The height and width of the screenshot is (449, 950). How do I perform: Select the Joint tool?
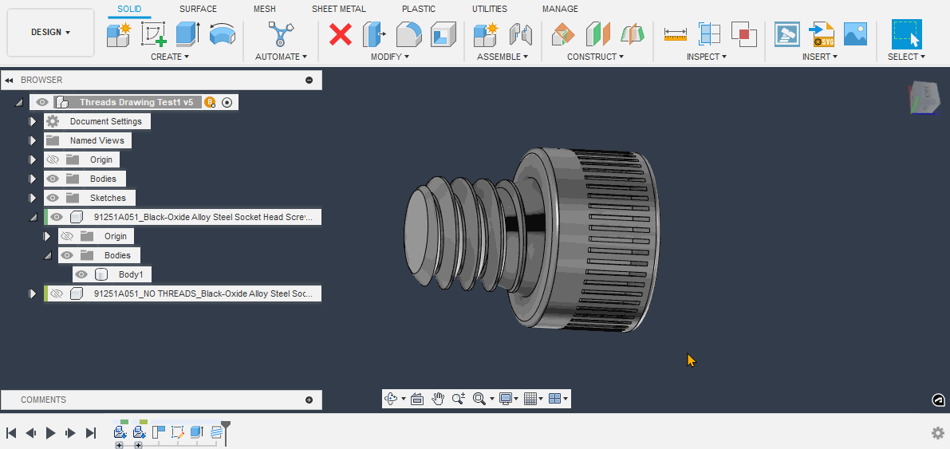520,34
